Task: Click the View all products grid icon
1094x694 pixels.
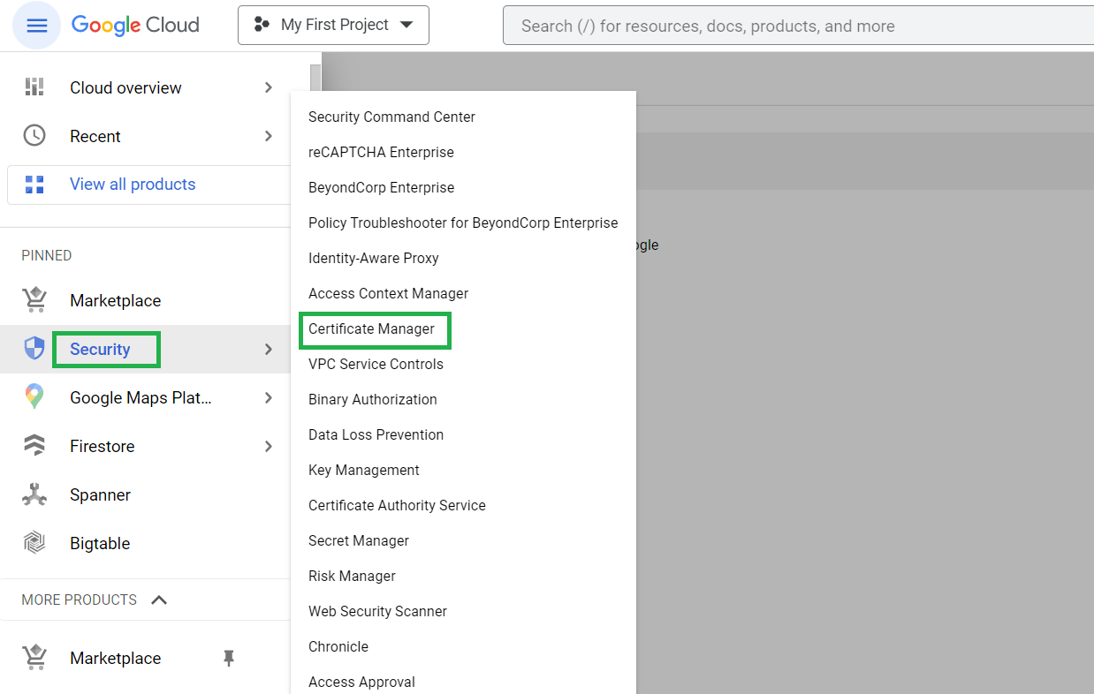Action: coord(34,185)
